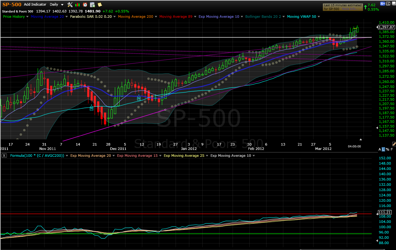Select the F scale toggle

(x=392, y=149)
